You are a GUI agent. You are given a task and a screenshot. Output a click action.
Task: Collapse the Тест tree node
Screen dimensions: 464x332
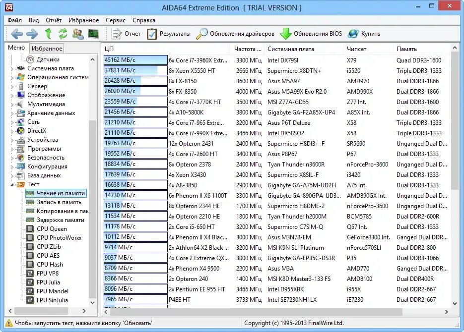coord(12,185)
